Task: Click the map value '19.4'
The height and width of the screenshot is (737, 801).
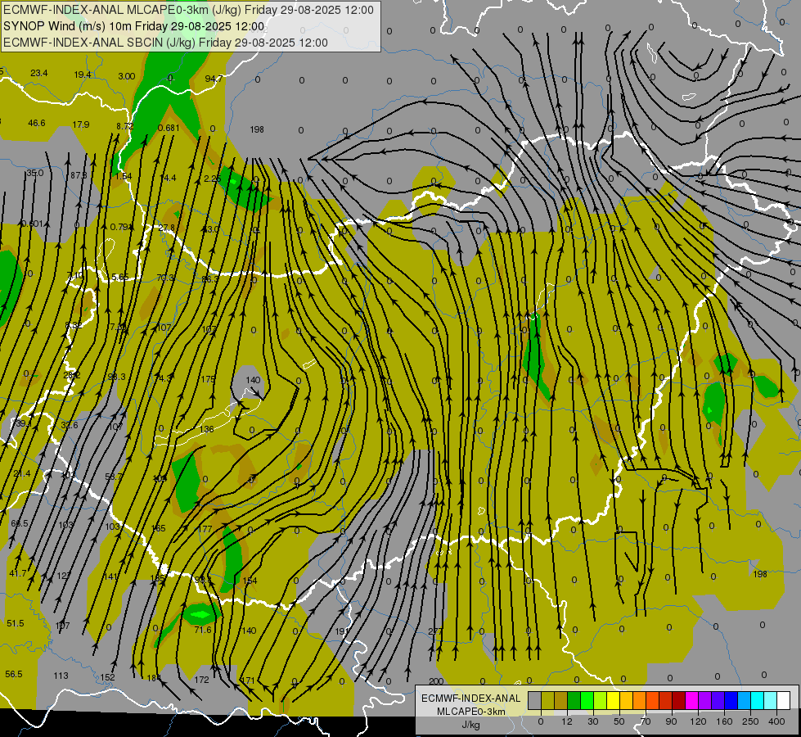Action: [83, 75]
